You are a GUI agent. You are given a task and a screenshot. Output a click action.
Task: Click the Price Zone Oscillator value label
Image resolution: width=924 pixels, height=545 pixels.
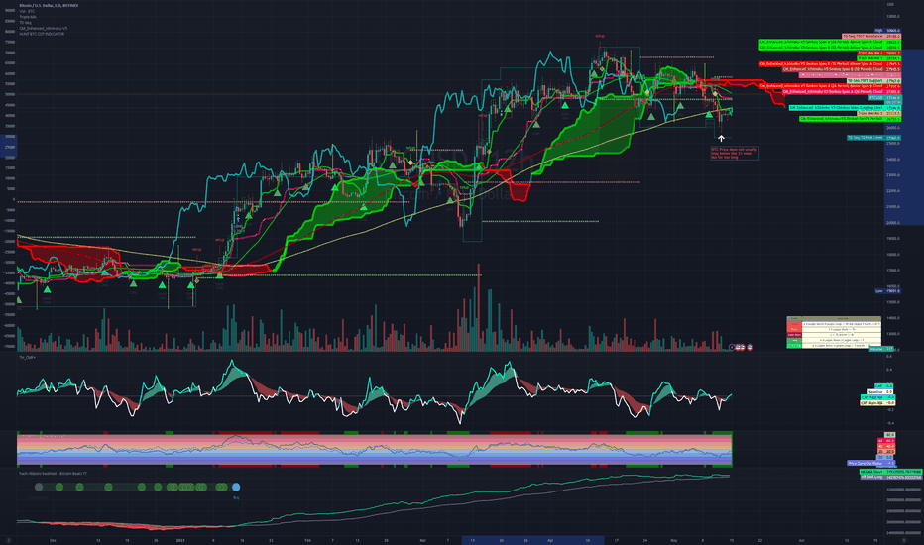tap(871, 463)
